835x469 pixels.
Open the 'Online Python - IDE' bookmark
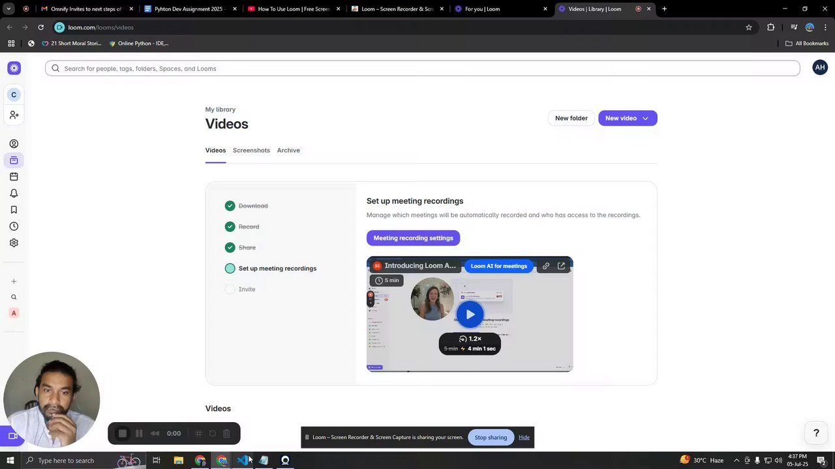click(x=138, y=44)
